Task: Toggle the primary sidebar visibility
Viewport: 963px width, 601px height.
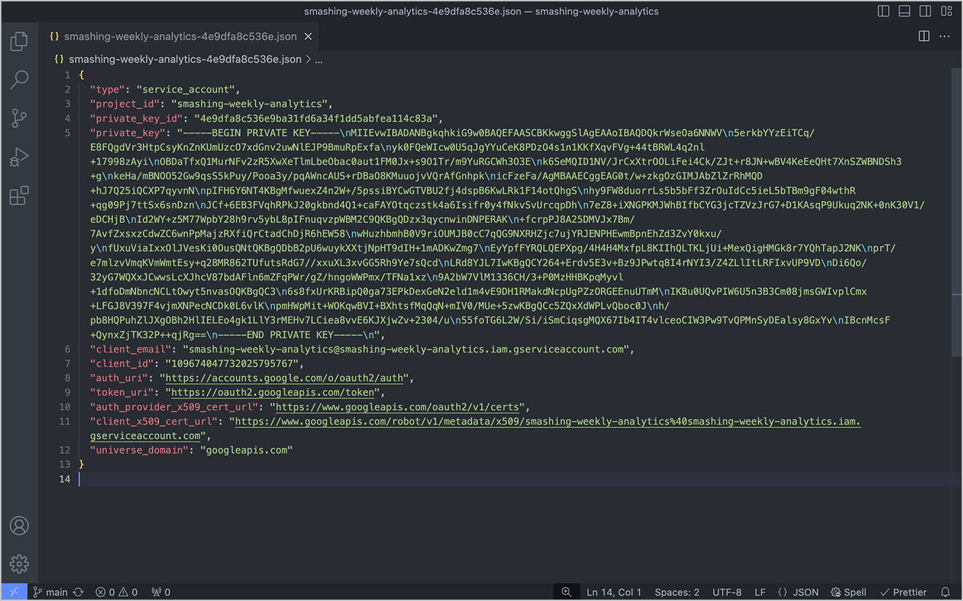Action: 883,11
